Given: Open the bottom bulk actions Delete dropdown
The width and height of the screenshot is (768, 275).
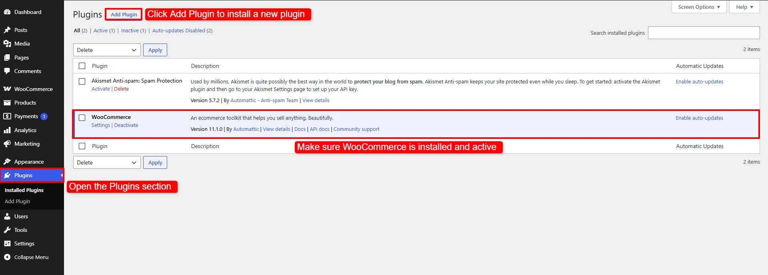Looking at the screenshot, I should (x=107, y=162).
